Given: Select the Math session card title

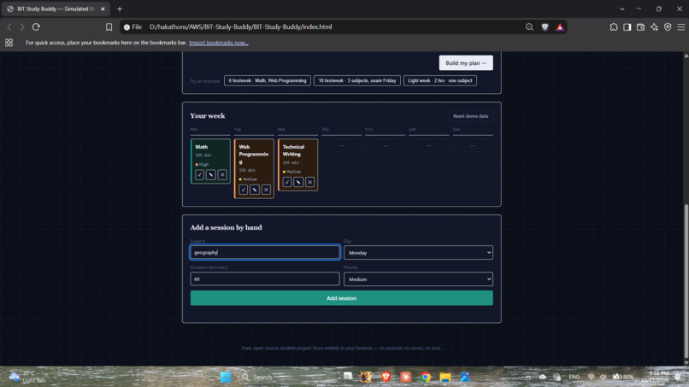Looking at the screenshot, I should pyautogui.click(x=201, y=147).
